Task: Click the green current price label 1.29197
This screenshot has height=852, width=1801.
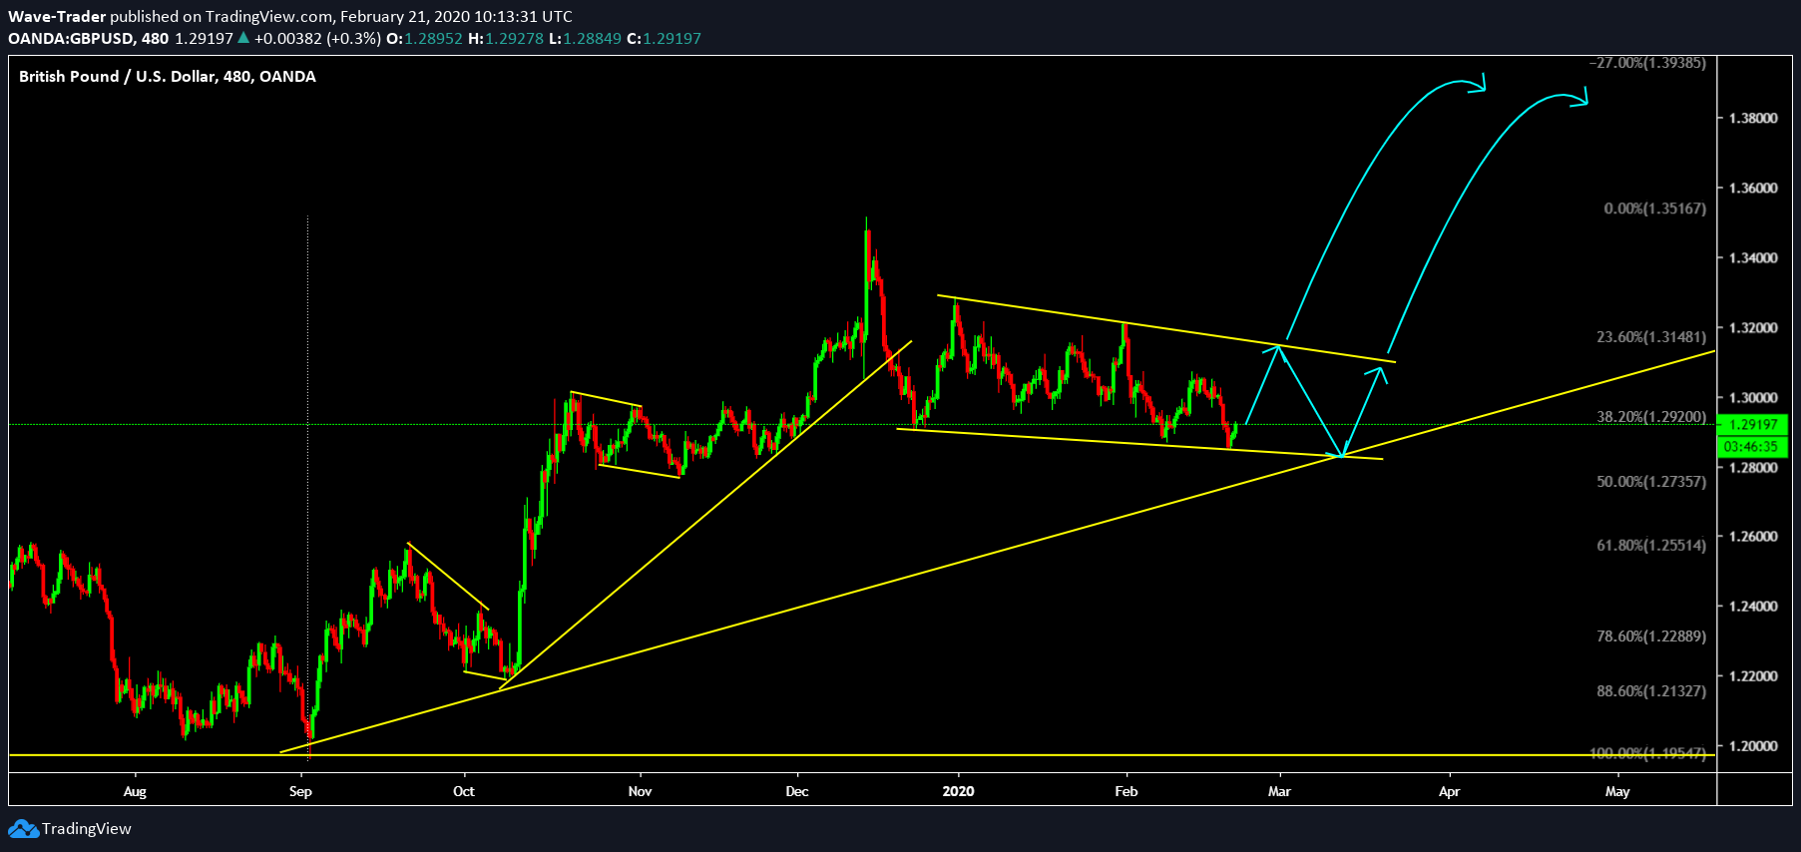Action: pos(1753,425)
